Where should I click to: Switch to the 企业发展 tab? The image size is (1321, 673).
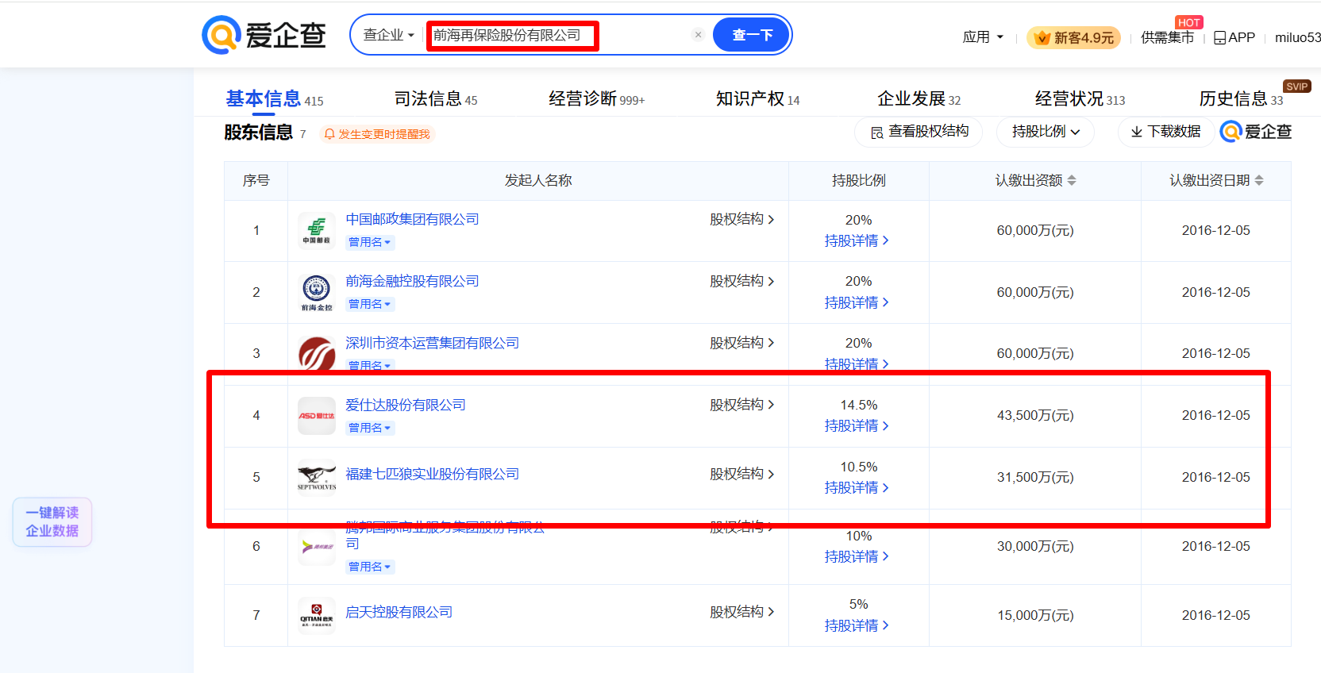pyautogui.click(x=919, y=99)
